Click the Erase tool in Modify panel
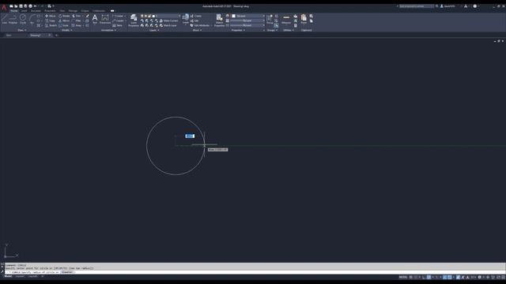506x284 pixels. point(88,16)
